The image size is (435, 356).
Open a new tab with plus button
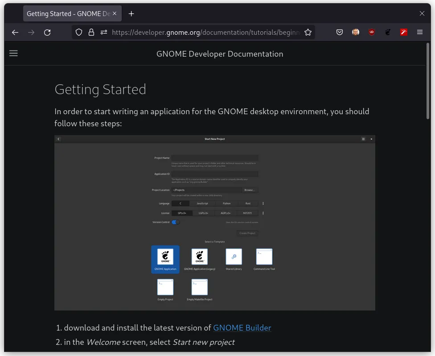click(131, 14)
